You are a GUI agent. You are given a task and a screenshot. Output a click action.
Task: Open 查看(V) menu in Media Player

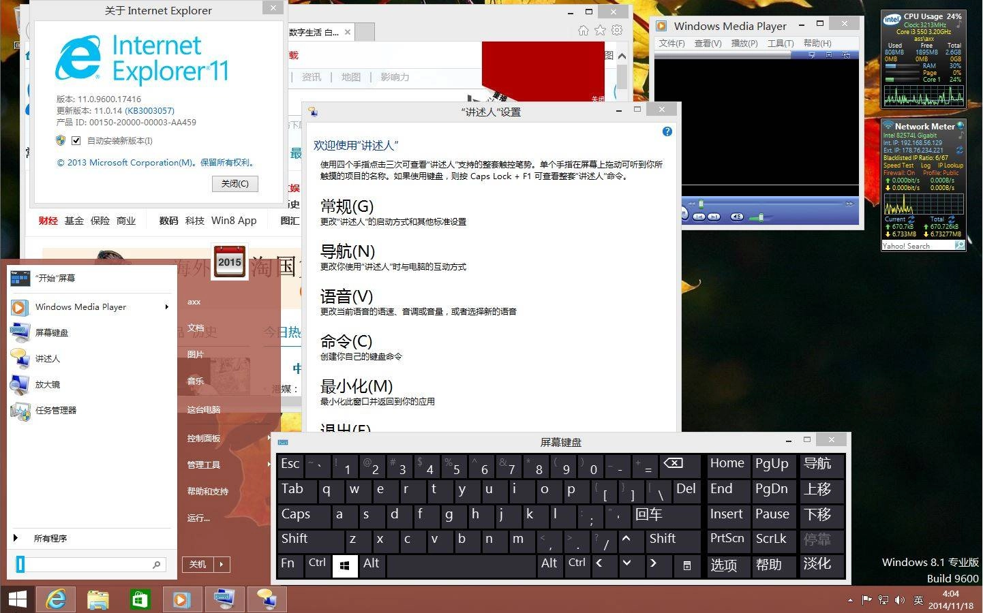(708, 43)
